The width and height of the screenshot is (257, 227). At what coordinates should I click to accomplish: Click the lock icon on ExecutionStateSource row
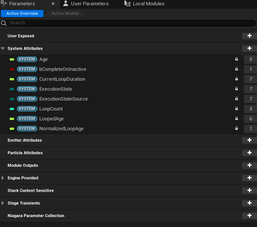(236, 99)
